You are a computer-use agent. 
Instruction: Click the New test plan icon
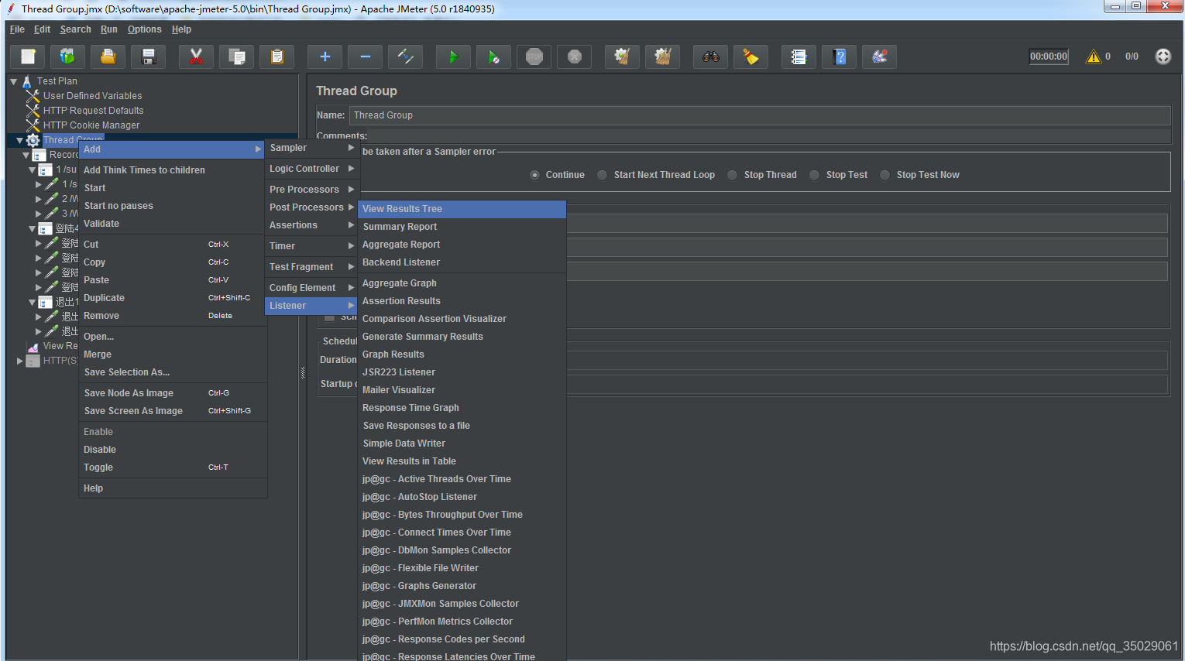click(28, 57)
